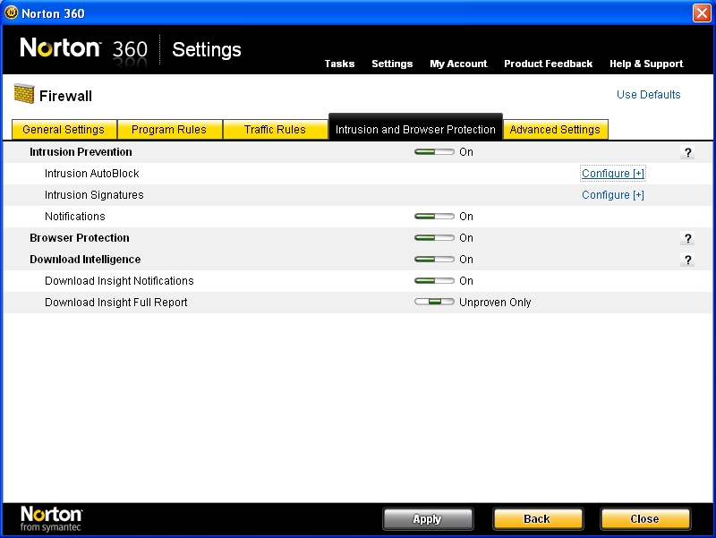Select Intrusion and Browser Protection tab
Screen dimensions: 716x538
[x=415, y=127]
